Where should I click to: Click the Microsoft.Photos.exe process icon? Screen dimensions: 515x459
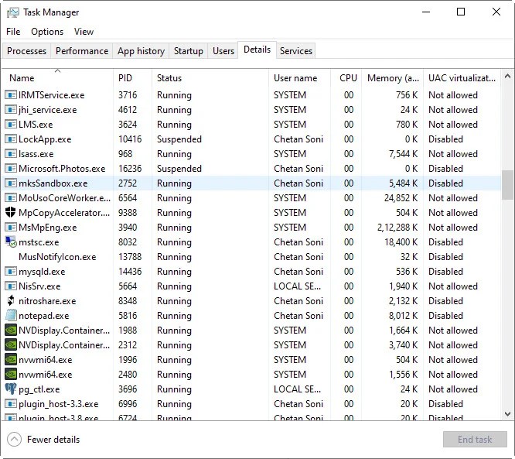tap(11, 169)
